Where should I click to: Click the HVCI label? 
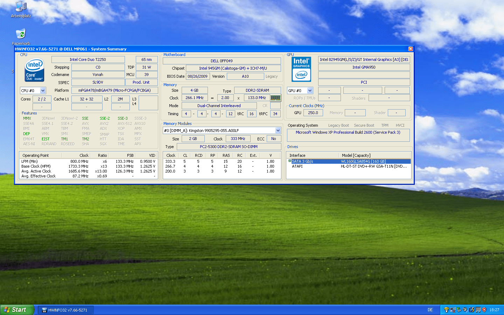click(x=400, y=125)
